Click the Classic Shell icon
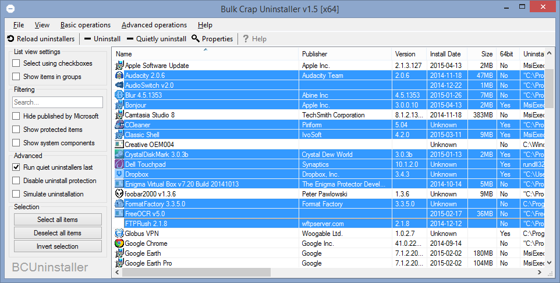Image resolution: width=560 pixels, height=283 pixels. [x=119, y=135]
